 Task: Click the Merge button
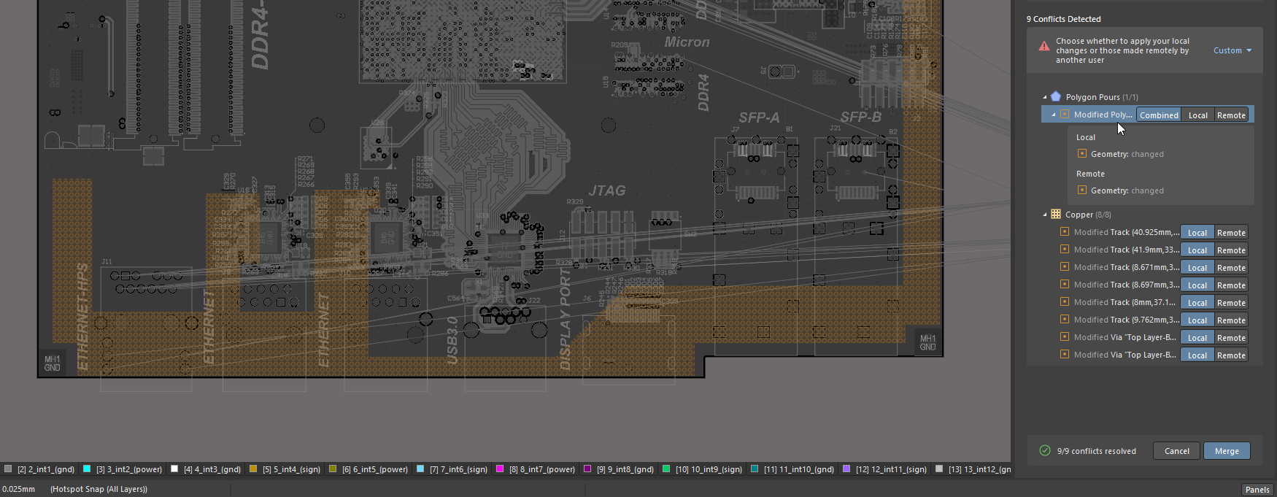(x=1227, y=451)
